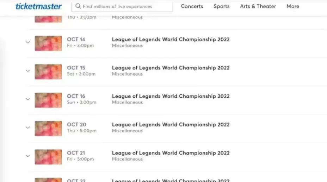This screenshot has width=327, height=182.
Task: Click the Oct 21 event thumbnail
Action: click(48, 157)
